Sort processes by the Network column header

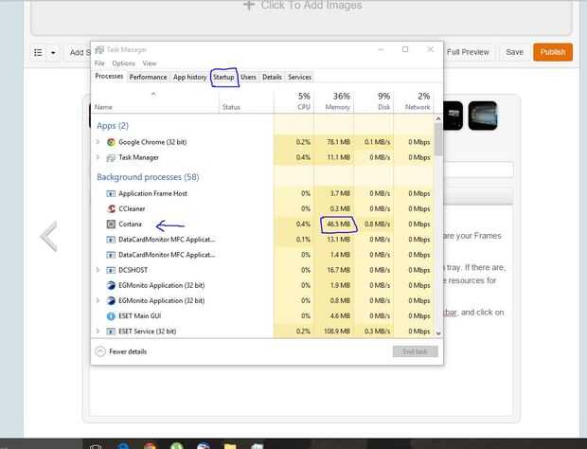(x=414, y=101)
